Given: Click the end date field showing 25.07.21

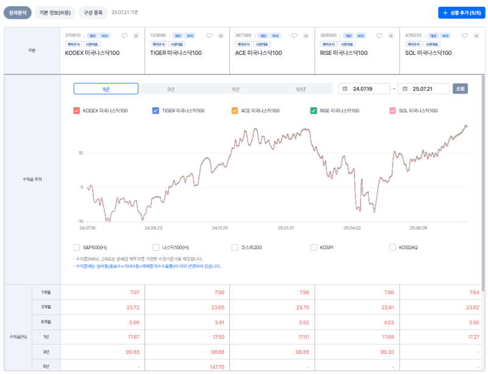Looking at the screenshot, I should pyautogui.click(x=422, y=88).
